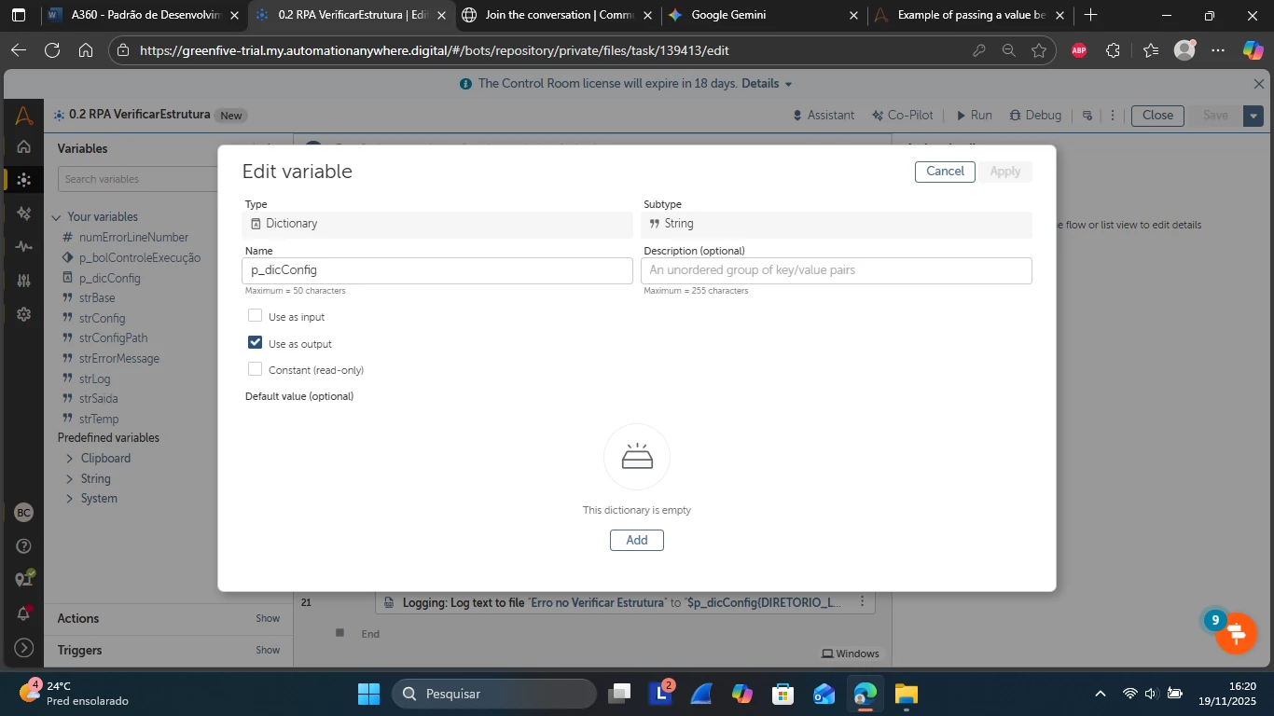Open the Save dropdown arrow
Screen dimensions: 1274x716
pyautogui.click(x=1253, y=116)
